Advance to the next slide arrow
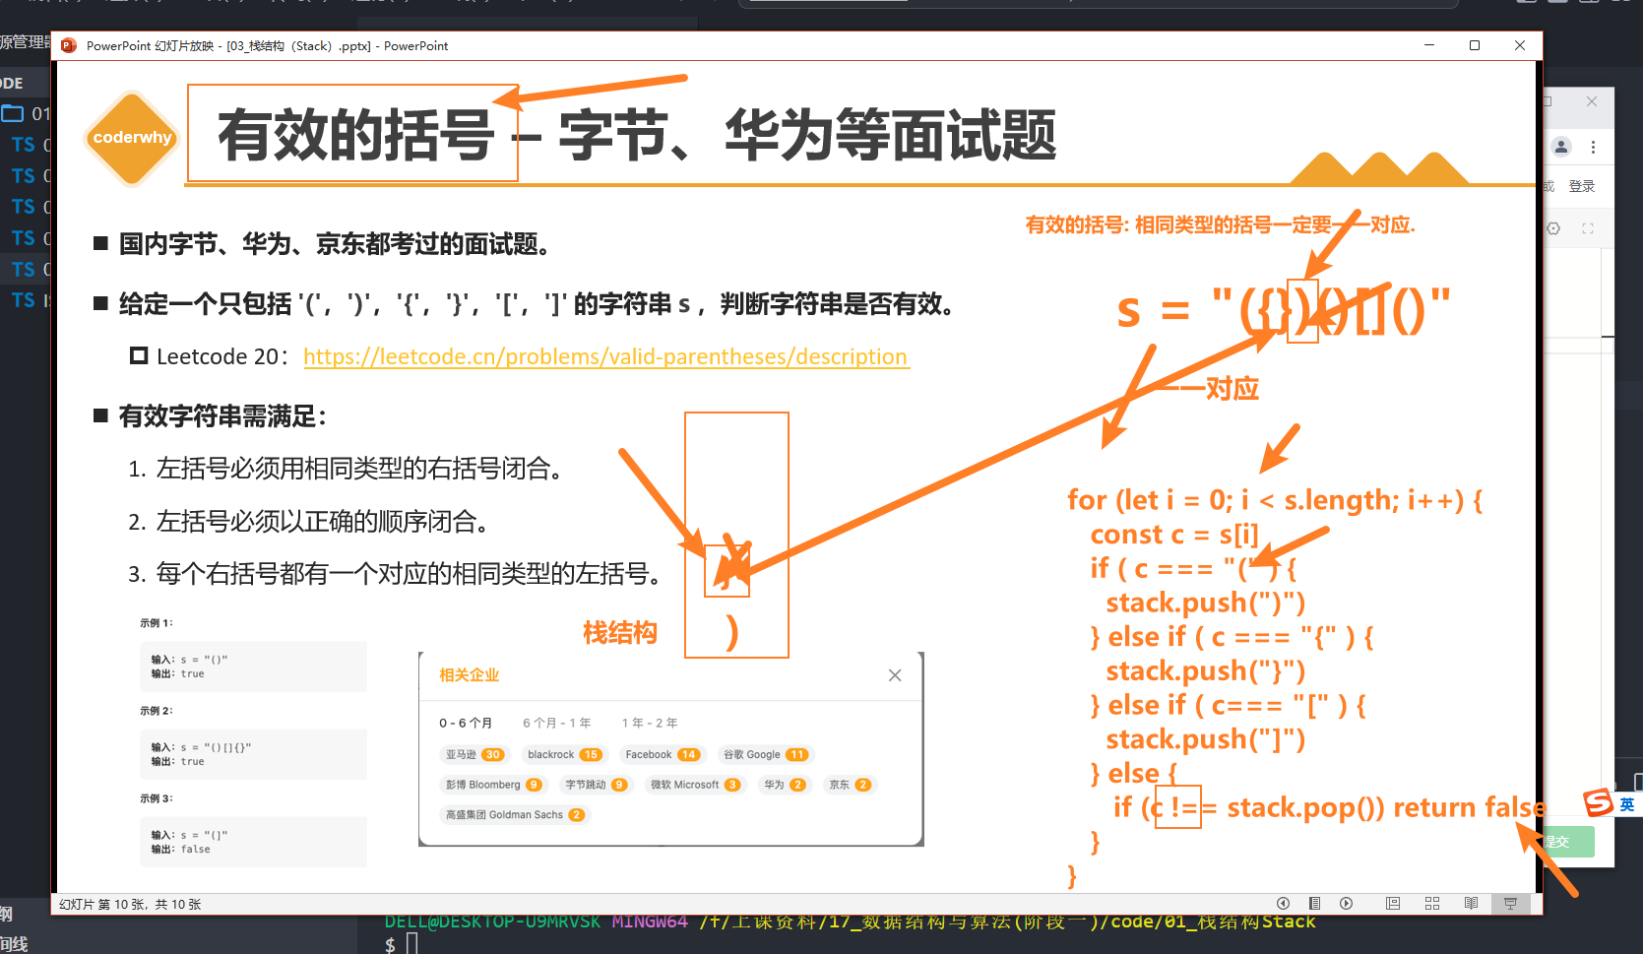Image resolution: width=1643 pixels, height=954 pixels. [x=1346, y=903]
